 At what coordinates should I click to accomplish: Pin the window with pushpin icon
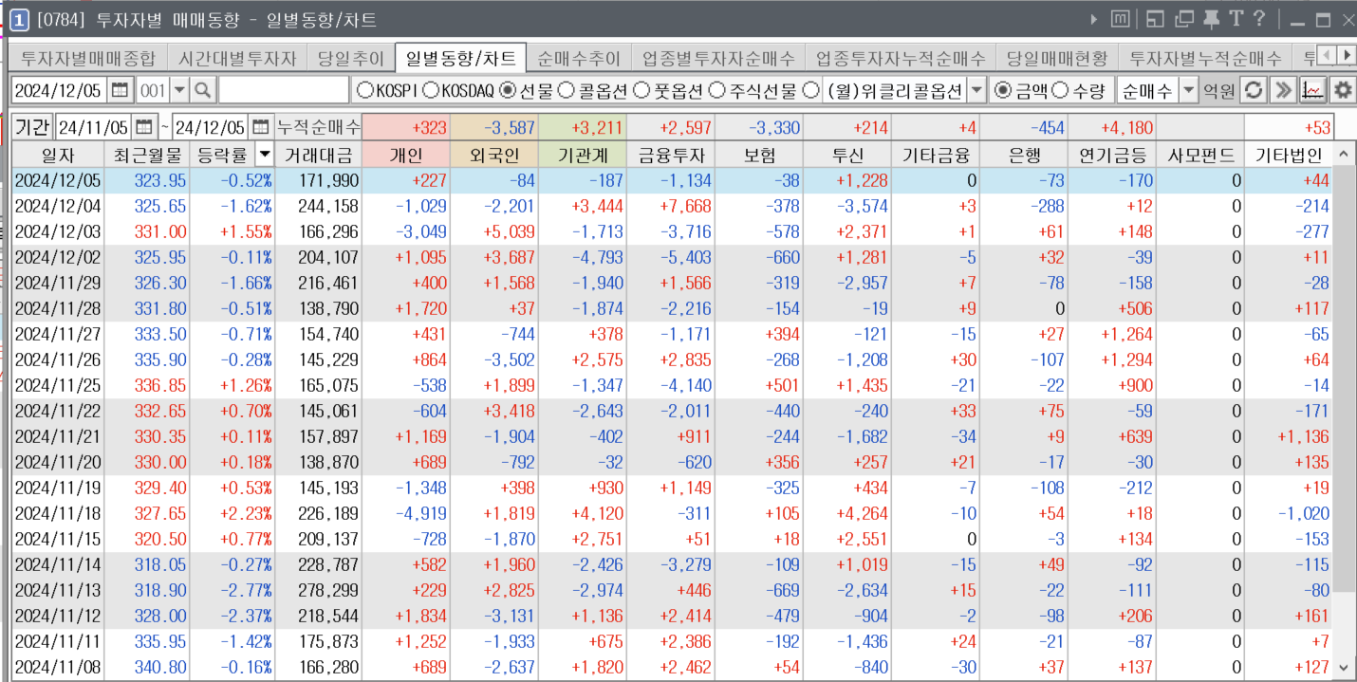(1211, 19)
